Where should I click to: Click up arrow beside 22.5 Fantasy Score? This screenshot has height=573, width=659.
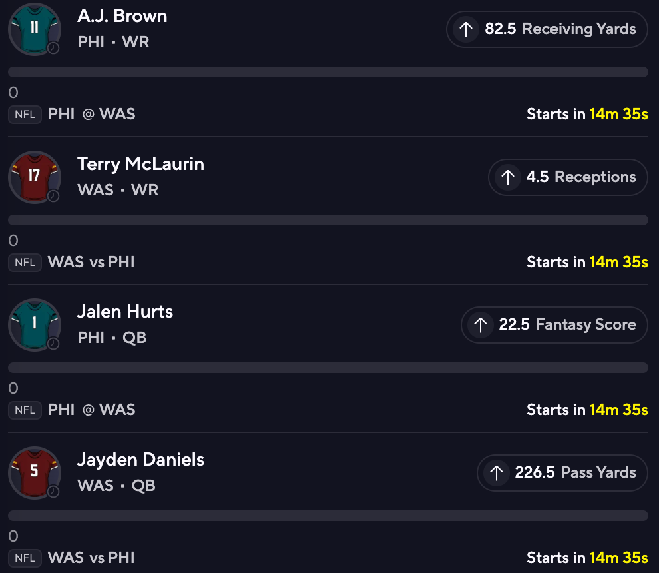480,325
